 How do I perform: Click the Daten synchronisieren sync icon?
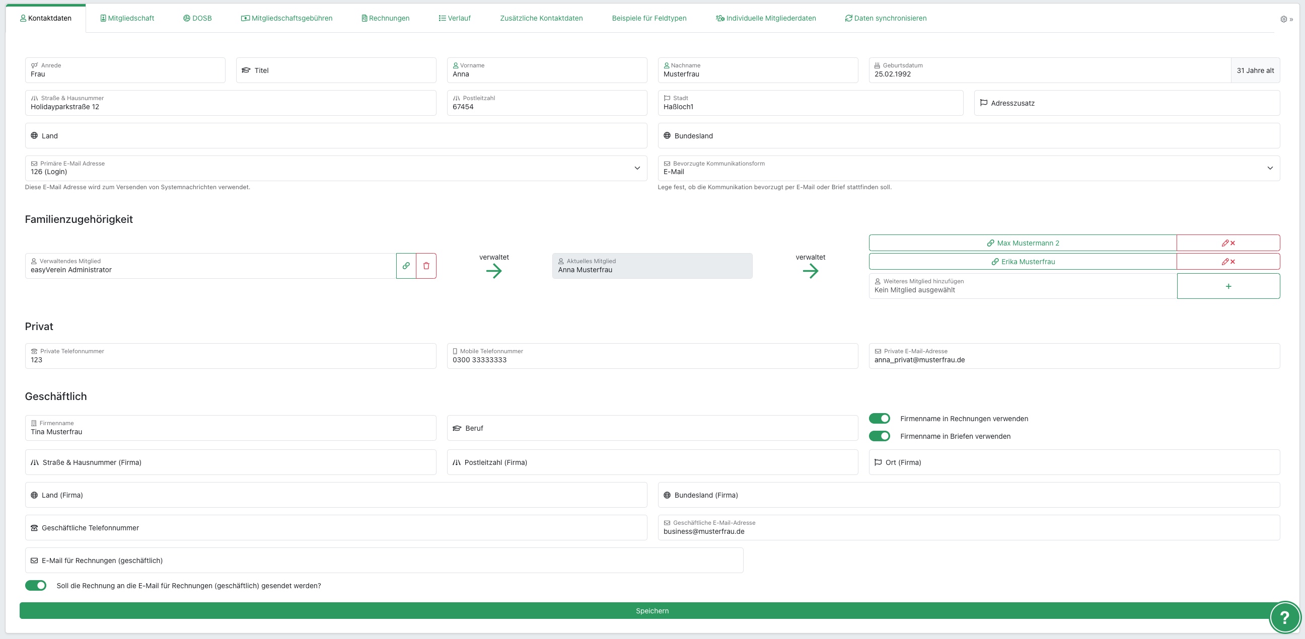pyautogui.click(x=848, y=18)
